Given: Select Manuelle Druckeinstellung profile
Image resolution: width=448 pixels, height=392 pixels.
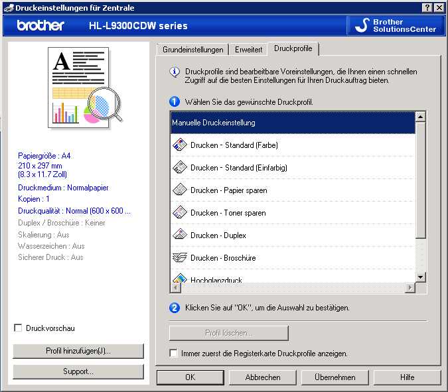Looking at the screenshot, I should 293,123.
